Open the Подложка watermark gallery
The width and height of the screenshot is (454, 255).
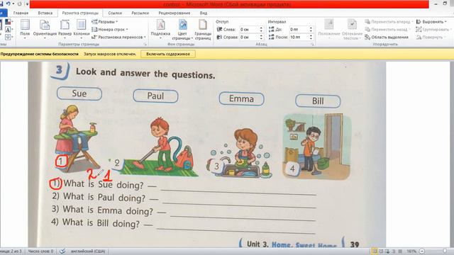160,29
